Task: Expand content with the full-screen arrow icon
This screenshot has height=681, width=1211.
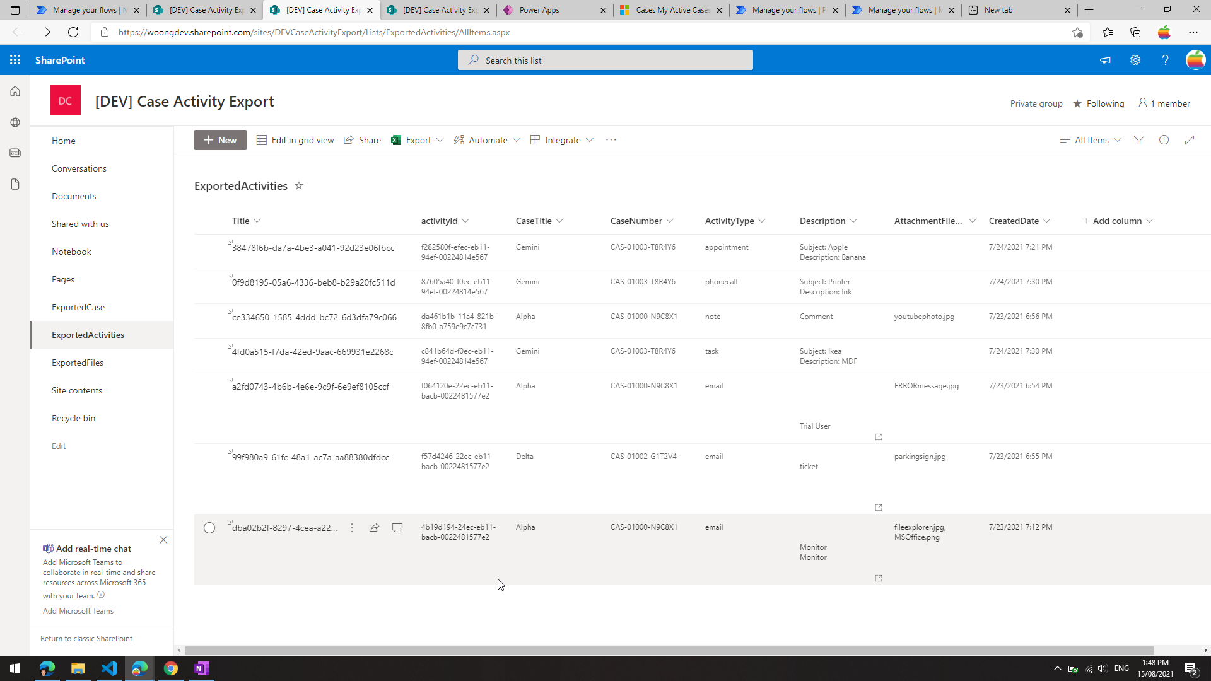Action: [1190, 140]
